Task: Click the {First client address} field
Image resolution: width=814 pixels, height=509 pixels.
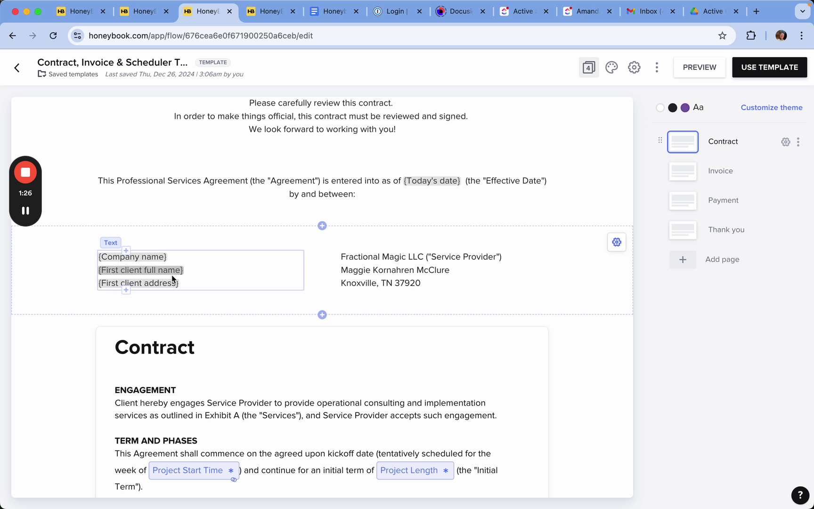Action: 138,283
